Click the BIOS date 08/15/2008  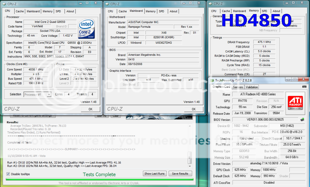[x=163, y=64]
